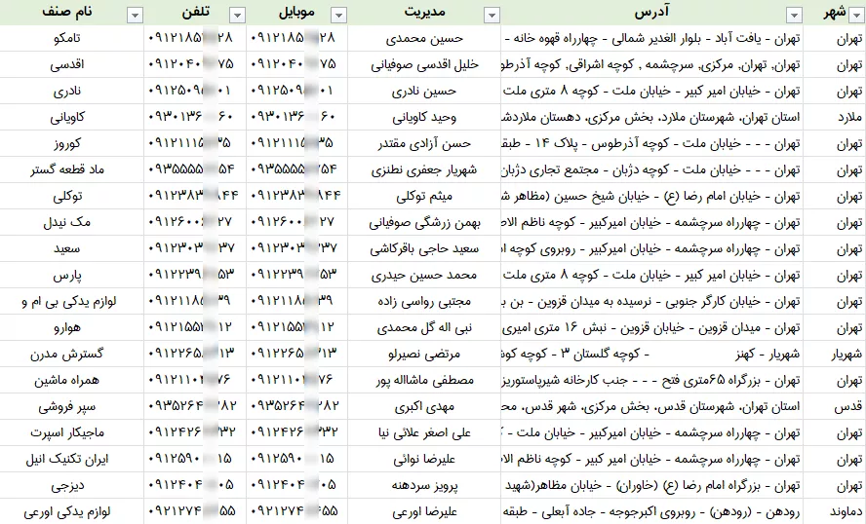Open the filter dropdown for شهر column
This screenshot has width=866, height=524.
pos(855,16)
